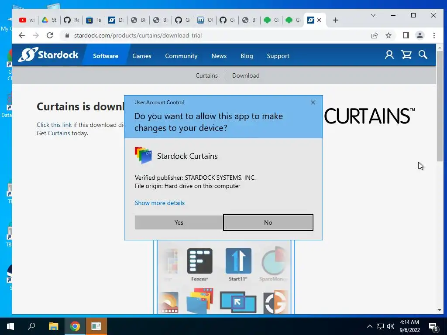Close the active Stardock tab

click(319, 20)
